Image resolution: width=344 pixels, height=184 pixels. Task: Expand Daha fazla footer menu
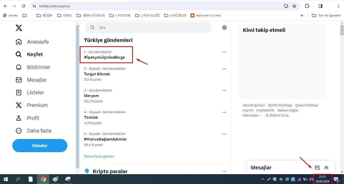coord(252,115)
